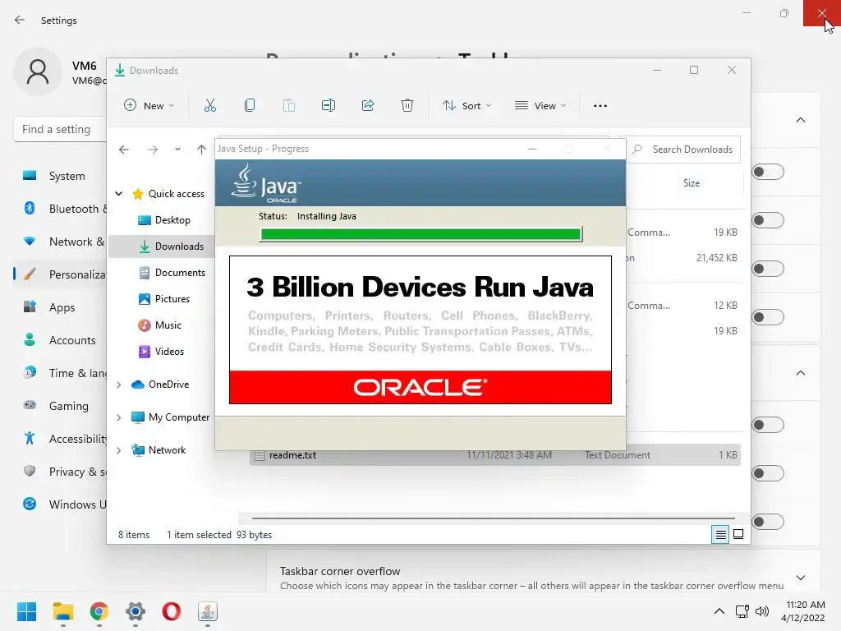841x631 pixels.
Task: Switch to large thumbnails view icon
Action: [x=738, y=534]
